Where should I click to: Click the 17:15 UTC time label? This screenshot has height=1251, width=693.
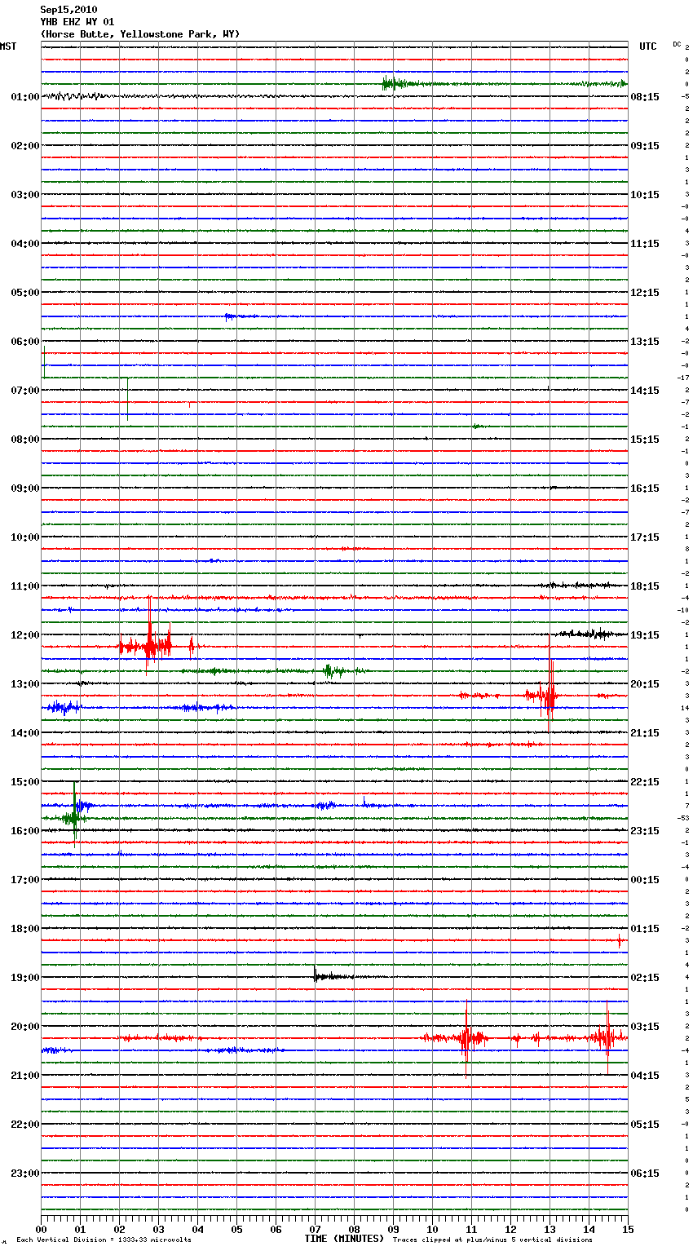(x=645, y=537)
